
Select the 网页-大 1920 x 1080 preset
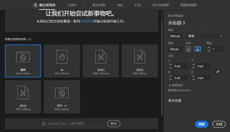(62, 97)
